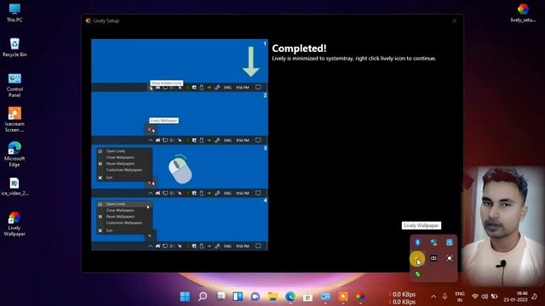545x306 pixels.
Task: Click the 'Lively is minimized to systemtray' message
Action: (354, 59)
